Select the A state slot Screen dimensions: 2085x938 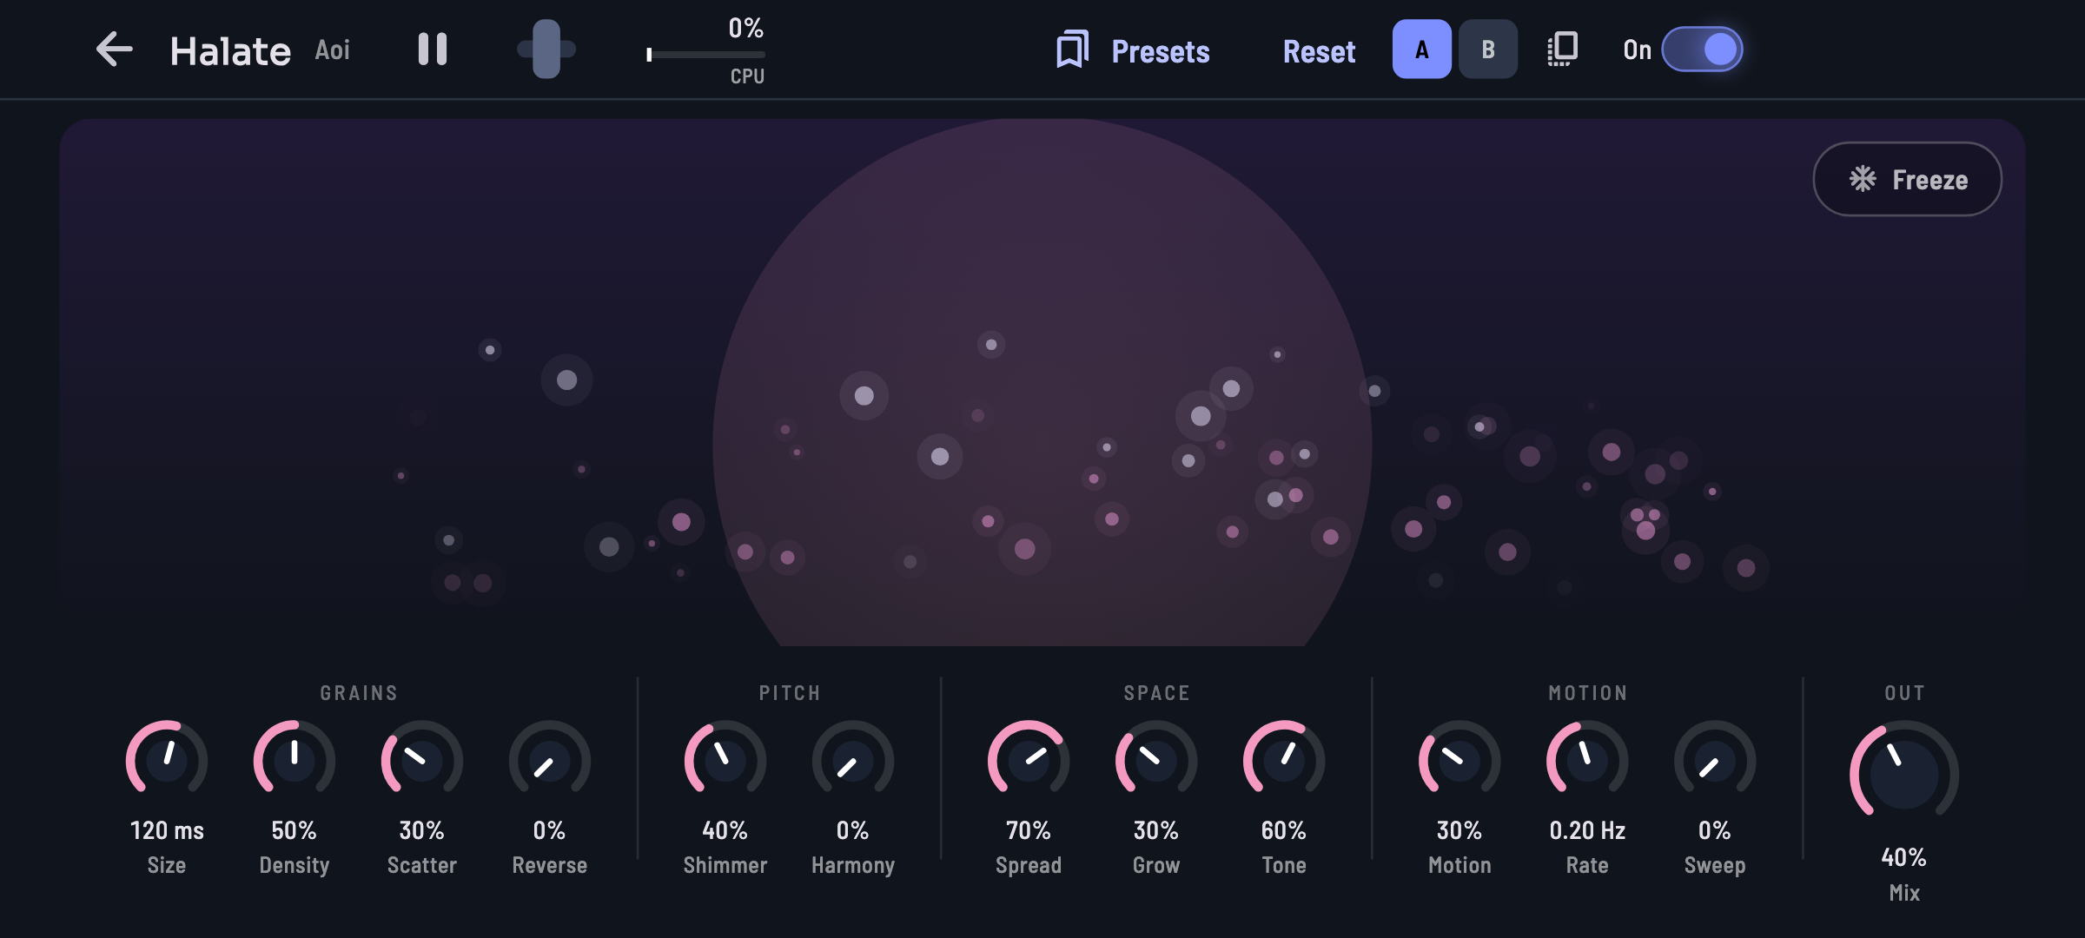pyautogui.click(x=1421, y=50)
